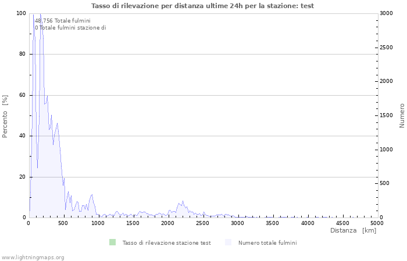Click the x-axis tick label 2500
The height and width of the screenshot is (261, 407).
(x=202, y=223)
